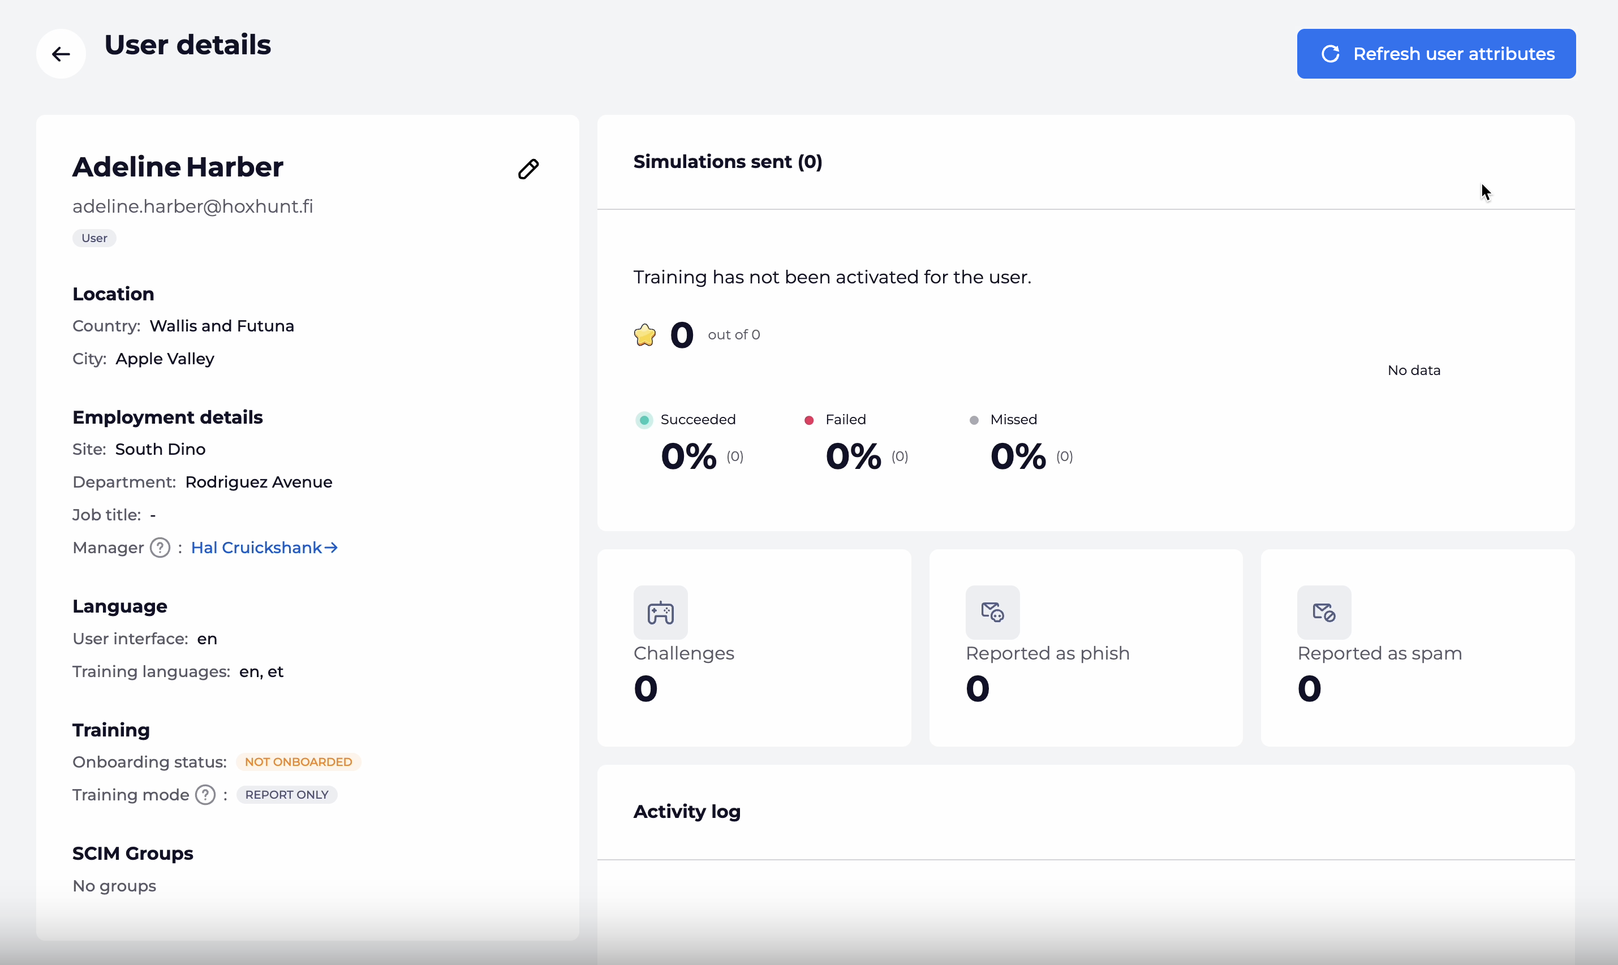Click the Challenges gamepad icon
The image size is (1618, 965).
tap(660, 612)
